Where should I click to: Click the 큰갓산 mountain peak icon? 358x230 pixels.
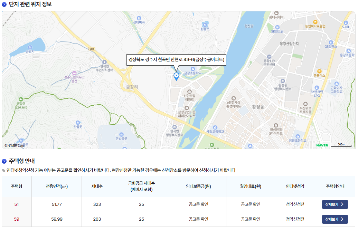point(21,99)
